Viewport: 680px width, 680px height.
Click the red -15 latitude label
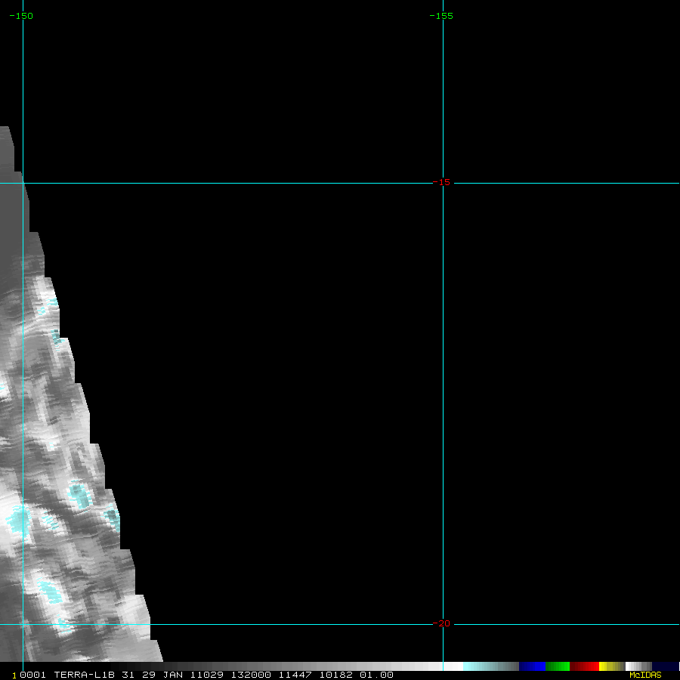point(441,182)
